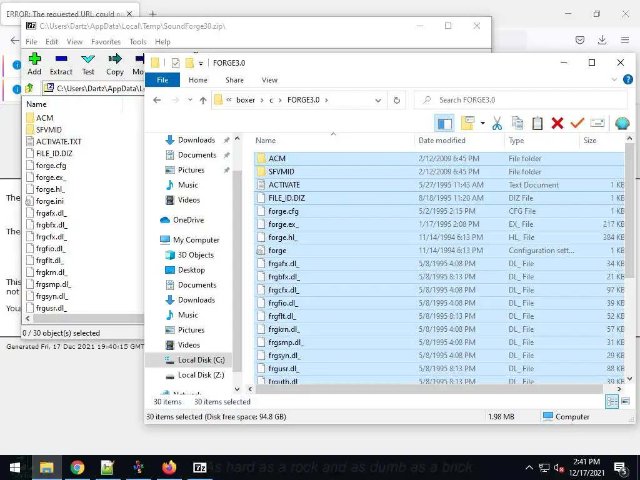Sort by the Date modified column
This screenshot has width=640, height=480.
coord(459,141)
